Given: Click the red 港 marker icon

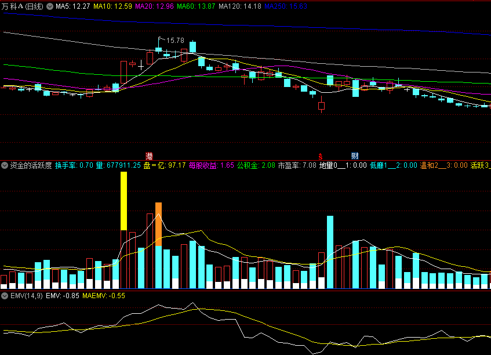Looking at the screenshot, I should coord(149,156).
